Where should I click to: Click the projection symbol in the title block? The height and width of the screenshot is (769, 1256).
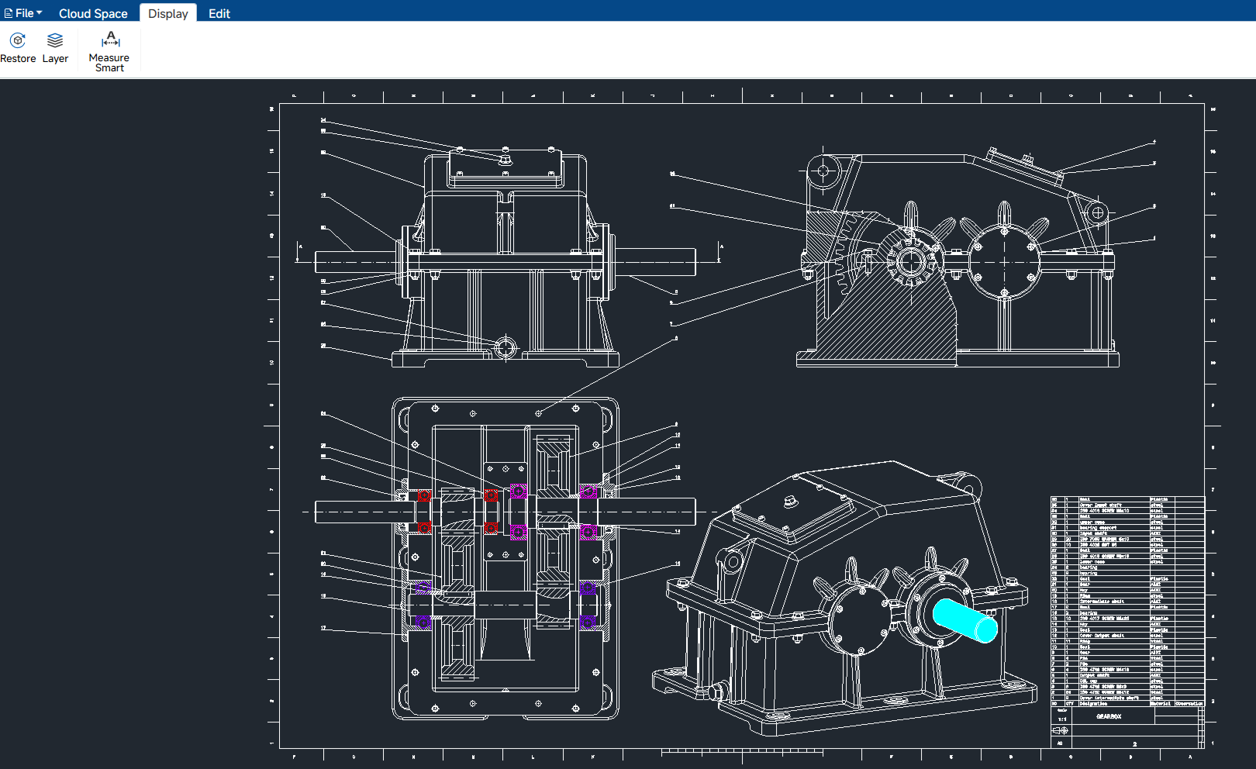[x=1060, y=730]
